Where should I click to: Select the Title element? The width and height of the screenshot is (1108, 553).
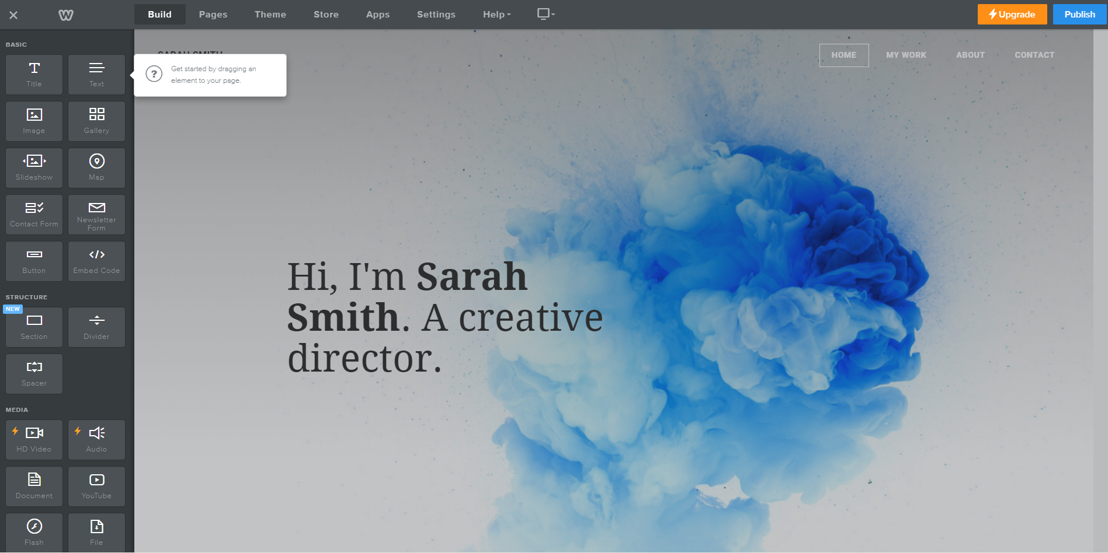34,75
